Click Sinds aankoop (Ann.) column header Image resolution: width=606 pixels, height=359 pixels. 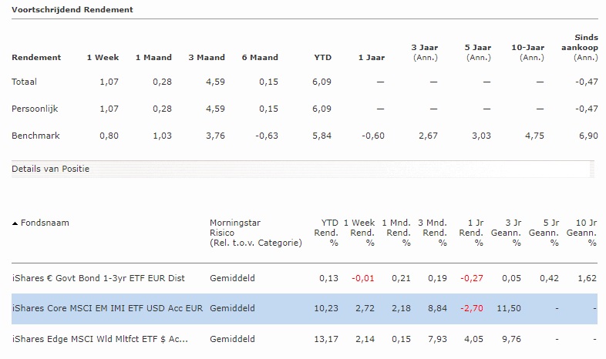[580, 48]
